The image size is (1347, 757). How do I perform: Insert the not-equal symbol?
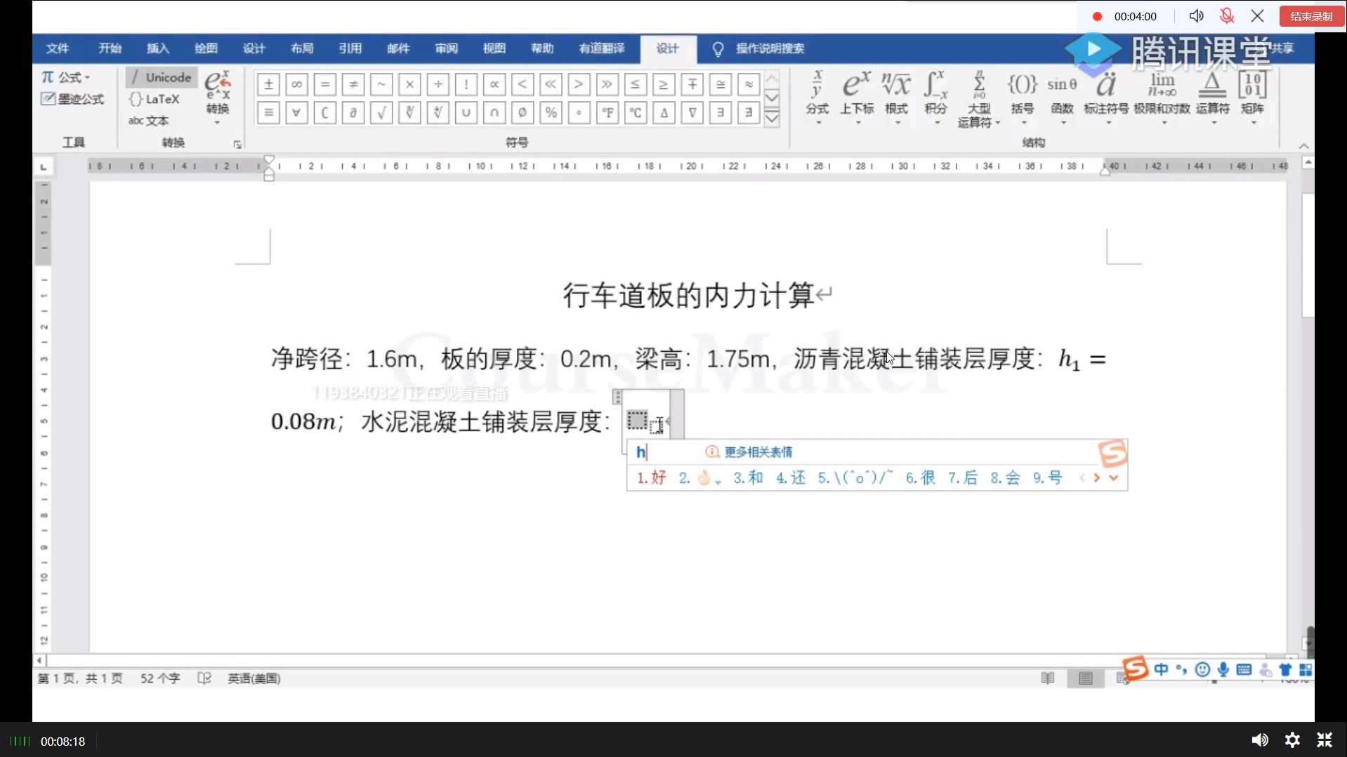point(353,84)
